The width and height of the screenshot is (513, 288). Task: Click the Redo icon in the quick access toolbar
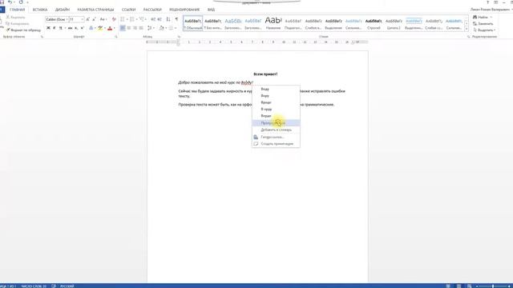[x=21, y=2]
